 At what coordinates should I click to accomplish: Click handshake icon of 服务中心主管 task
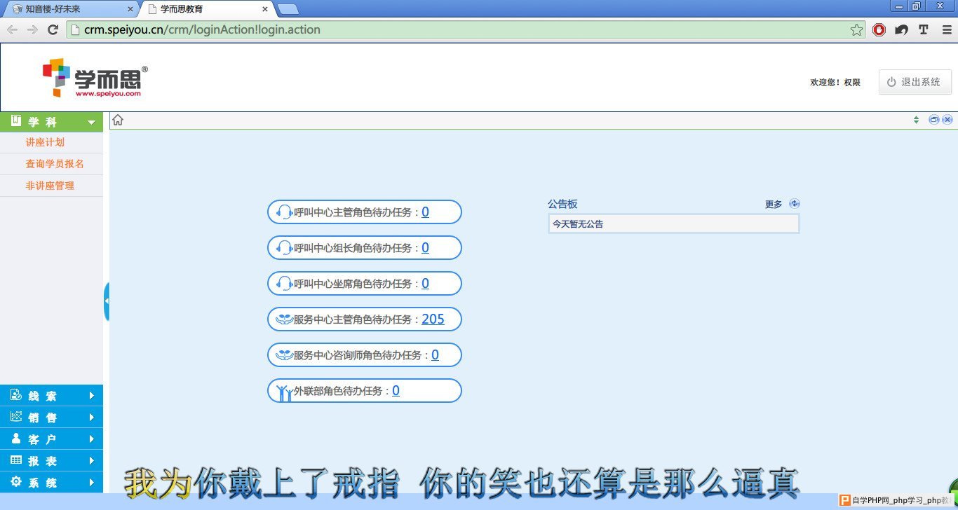click(x=284, y=319)
